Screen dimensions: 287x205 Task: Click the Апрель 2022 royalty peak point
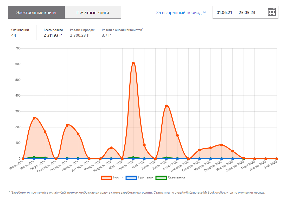133,63
